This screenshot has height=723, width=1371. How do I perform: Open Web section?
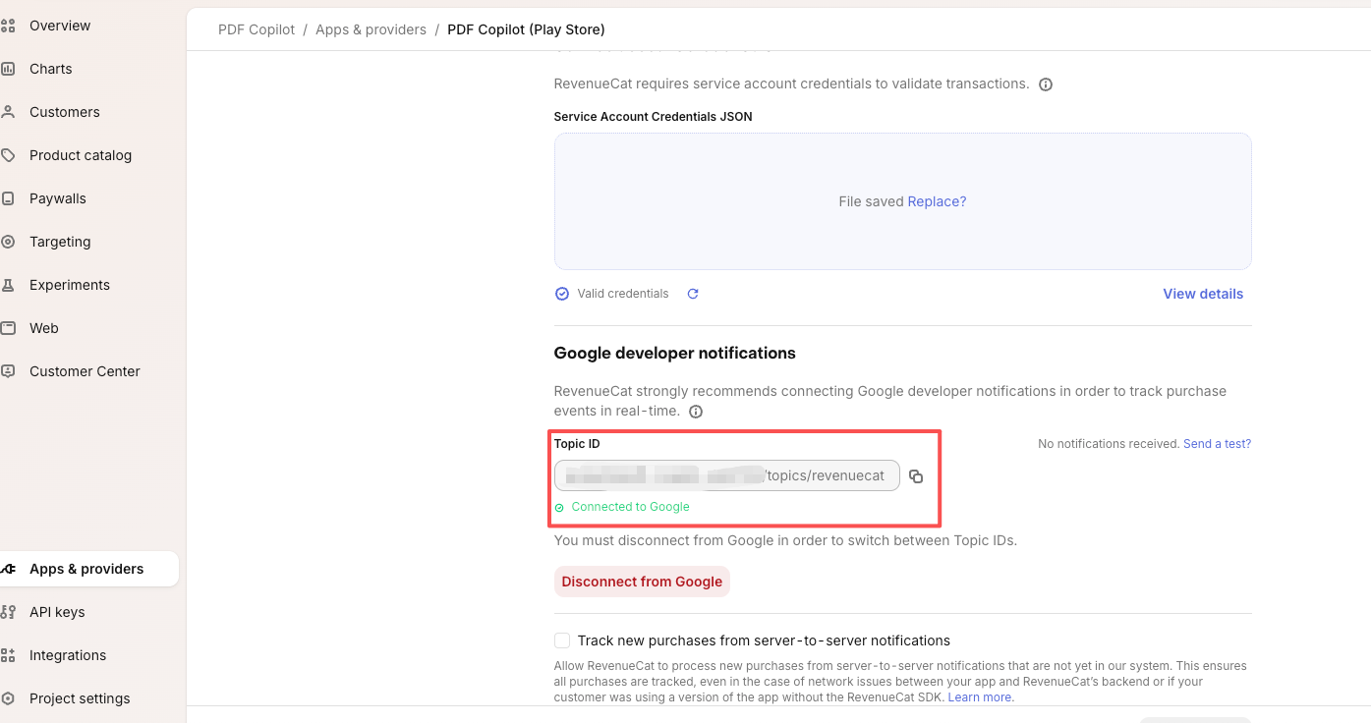[x=43, y=328]
